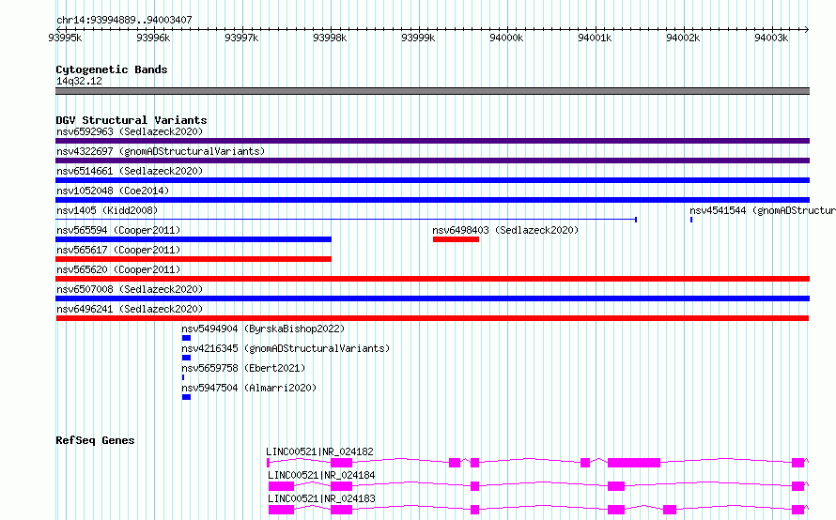The image size is (836, 520).
Task: Click the small nsv4541544 variant marker
Action: (x=691, y=220)
